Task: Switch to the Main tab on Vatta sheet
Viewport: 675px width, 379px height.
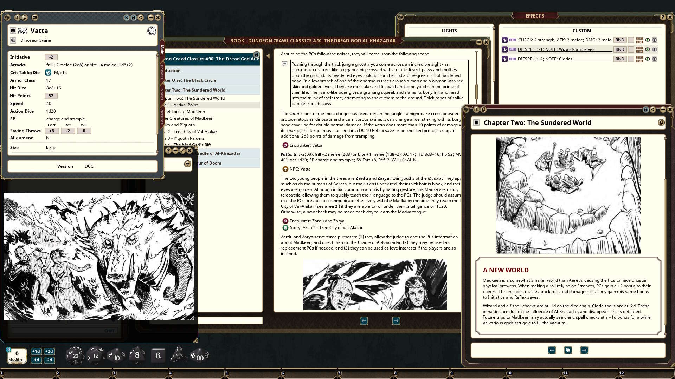Action: (x=162, y=49)
